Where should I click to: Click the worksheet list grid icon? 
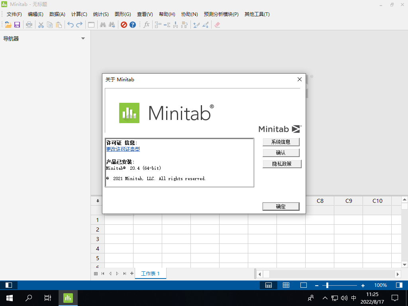(x=96, y=273)
